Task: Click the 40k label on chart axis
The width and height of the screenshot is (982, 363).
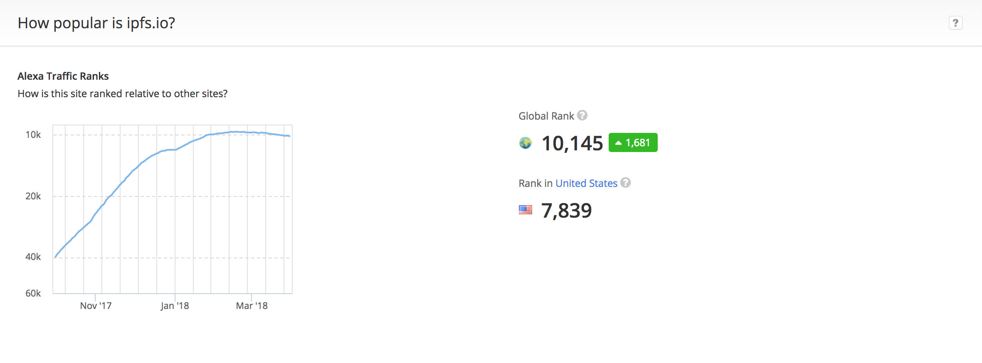Action: click(x=33, y=257)
